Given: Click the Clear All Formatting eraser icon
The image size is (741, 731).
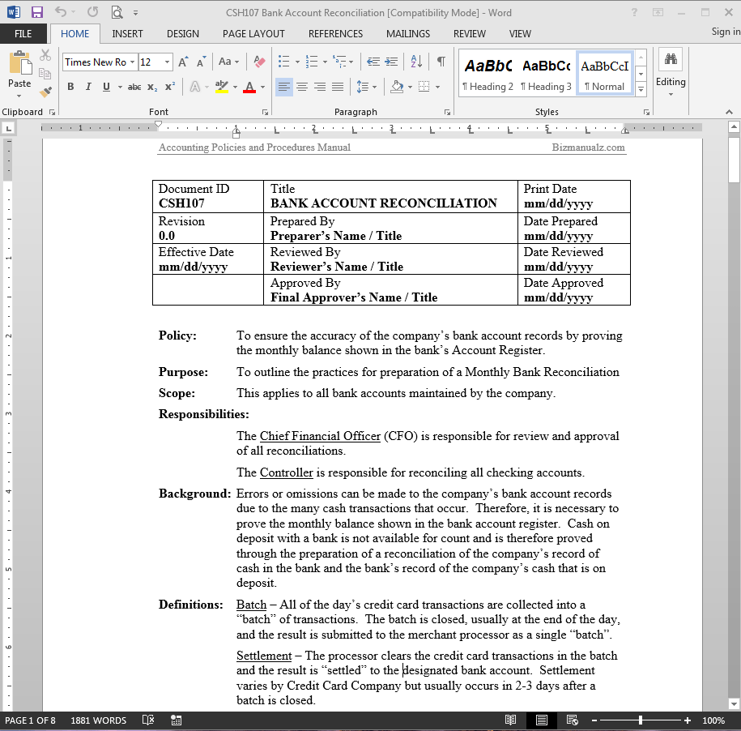Looking at the screenshot, I should [x=259, y=62].
